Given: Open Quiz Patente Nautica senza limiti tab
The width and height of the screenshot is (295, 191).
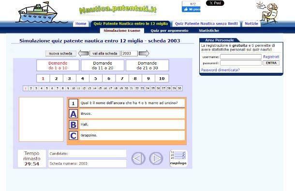Looking at the screenshot, I should pos(206,24).
